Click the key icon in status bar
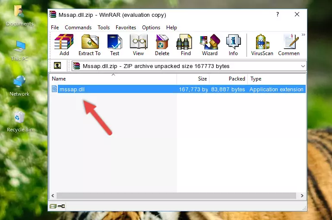 pyautogui.click(x=61, y=206)
